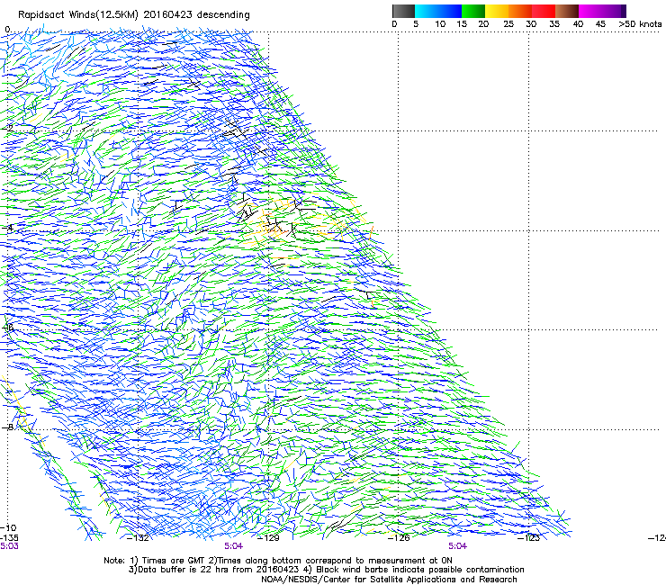The image size is (666, 585).
Task: Click the longitude axis label '-132'
Action: click(x=139, y=538)
